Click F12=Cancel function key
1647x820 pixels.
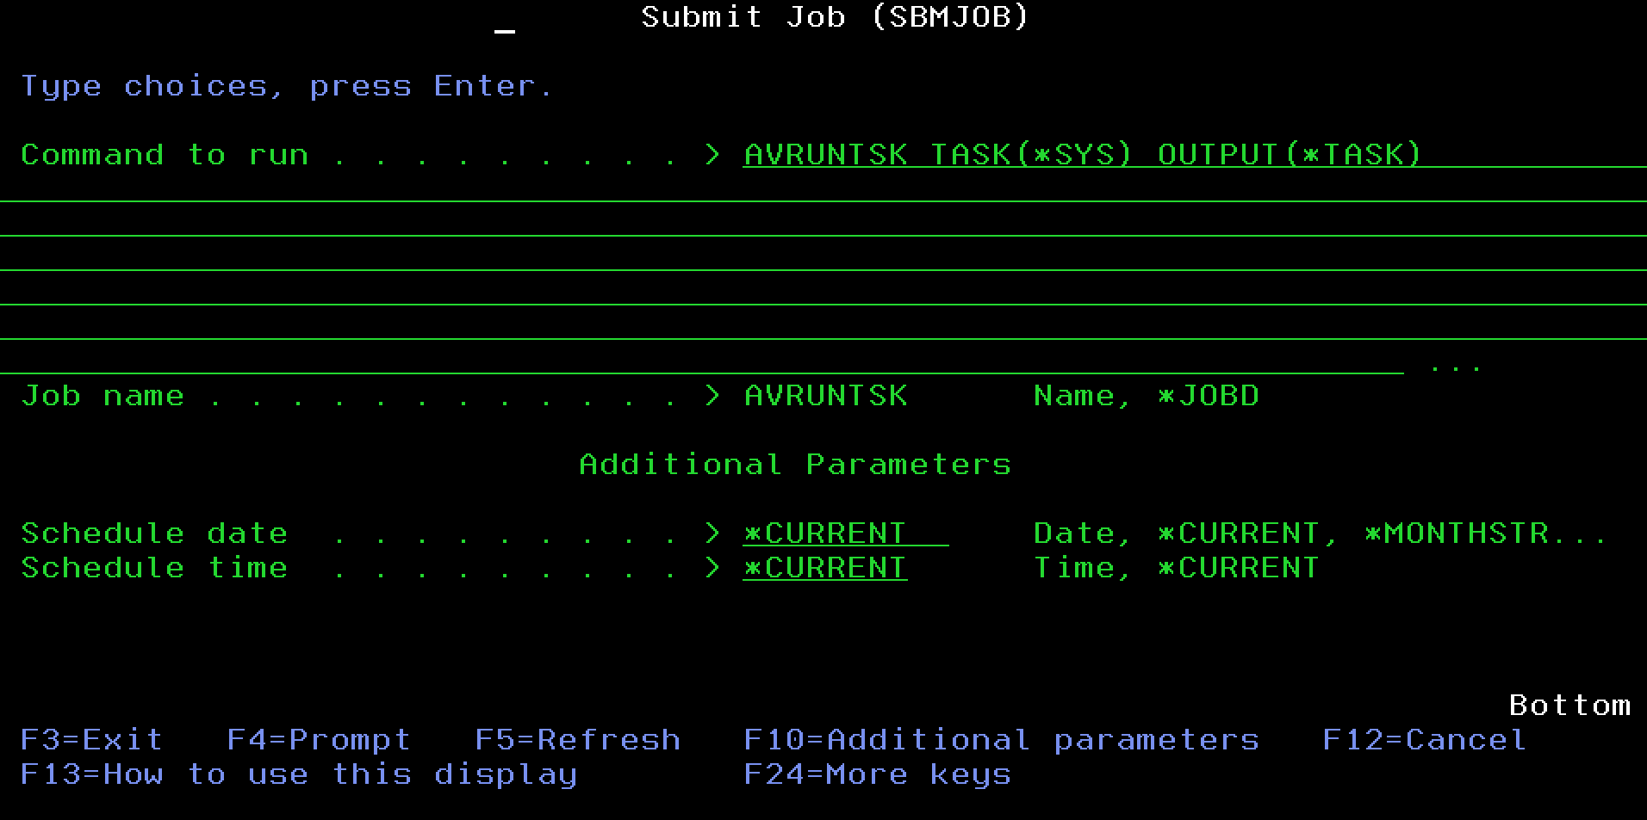[1423, 740]
